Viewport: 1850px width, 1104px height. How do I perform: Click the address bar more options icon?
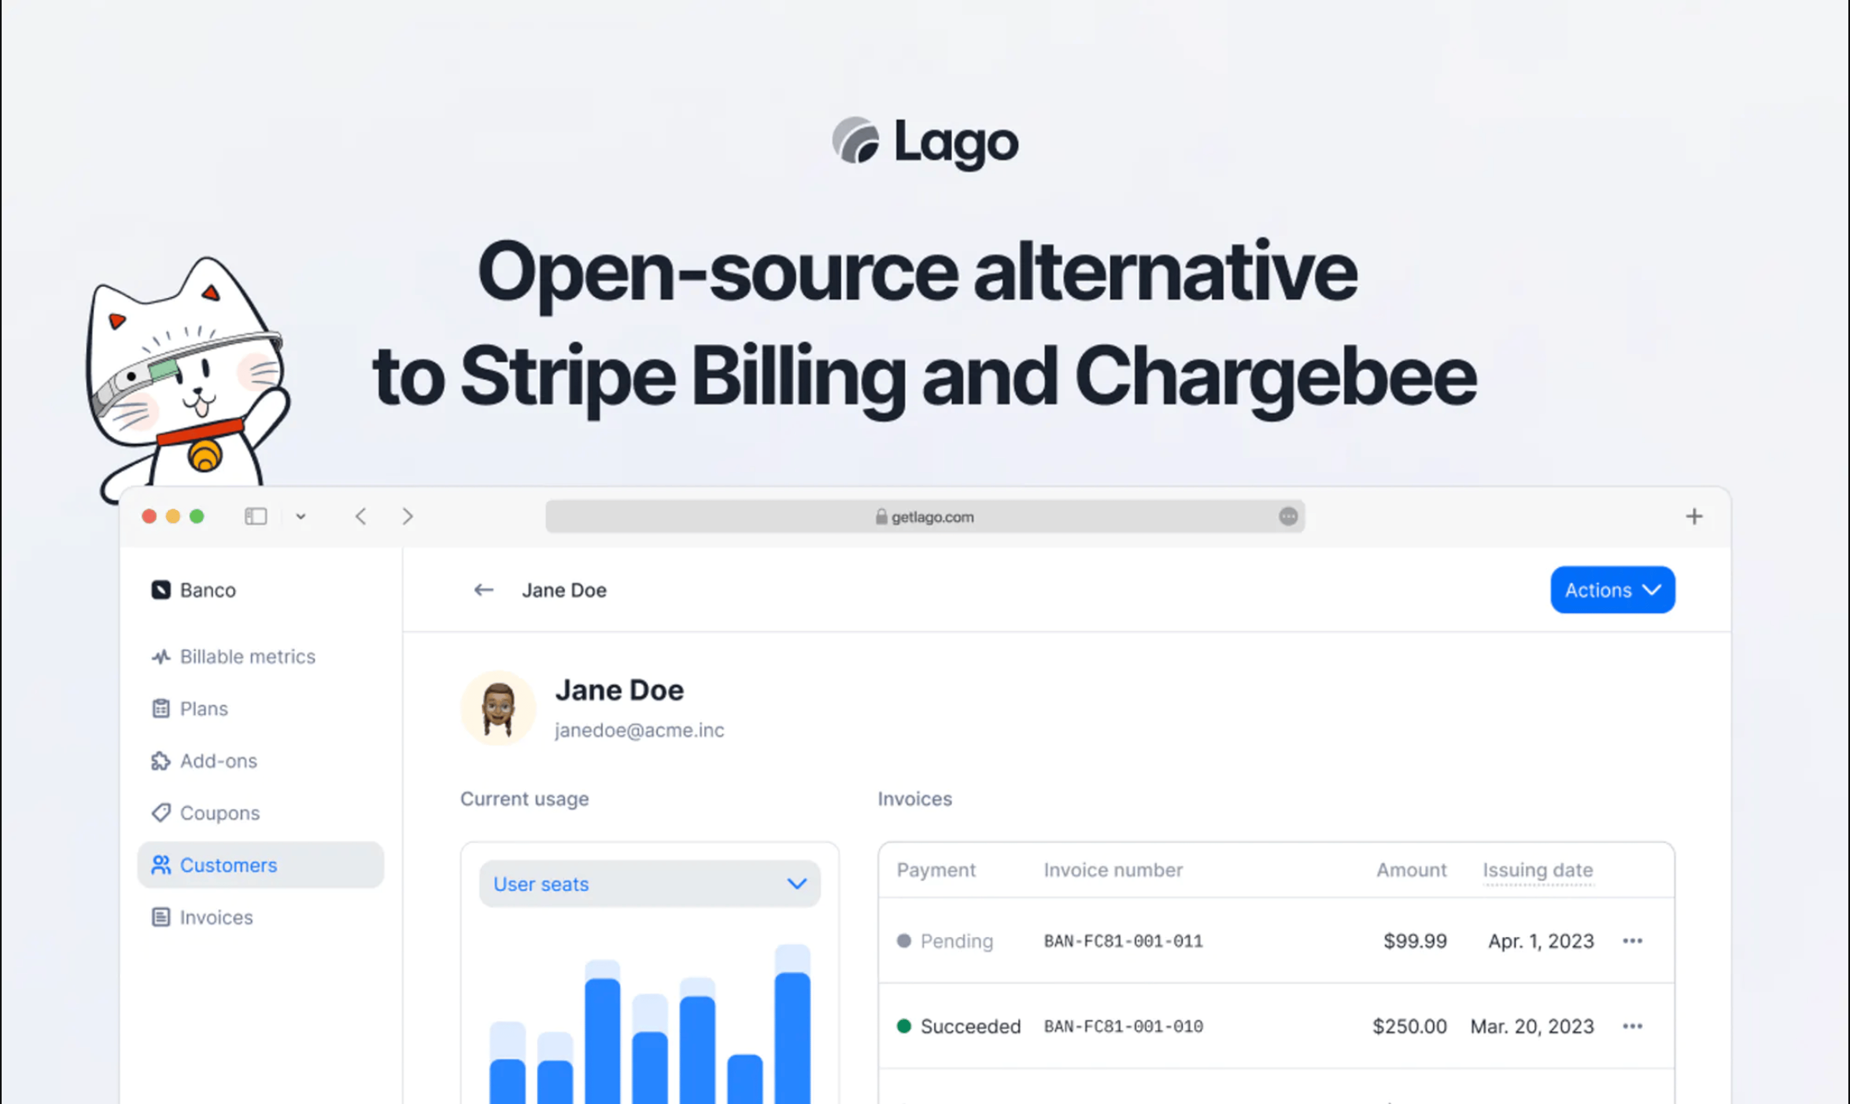[x=1288, y=516]
